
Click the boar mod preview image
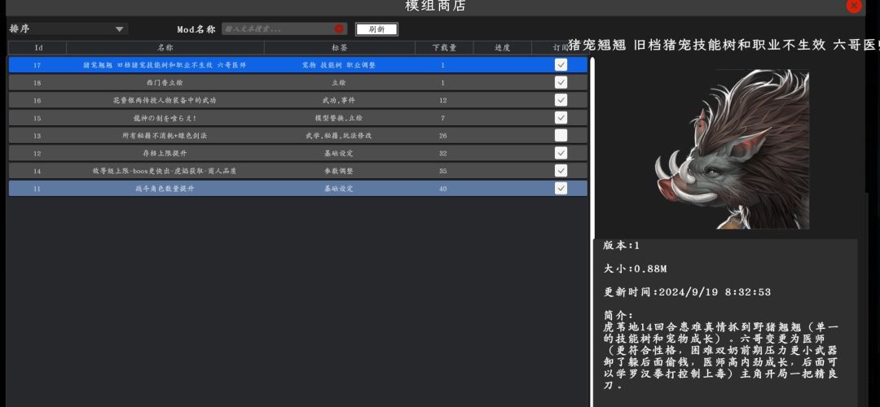732,149
